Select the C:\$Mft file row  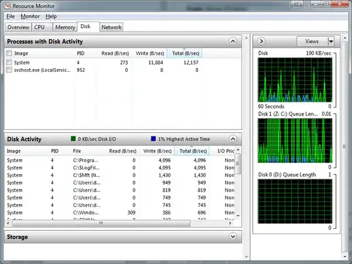[120, 175]
